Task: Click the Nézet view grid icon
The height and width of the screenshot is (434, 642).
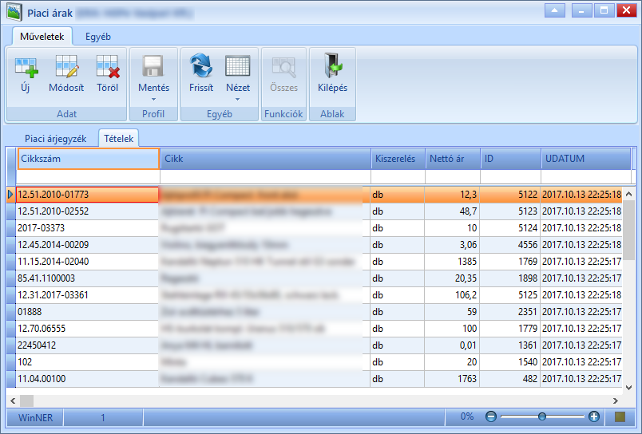Action: (238, 66)
